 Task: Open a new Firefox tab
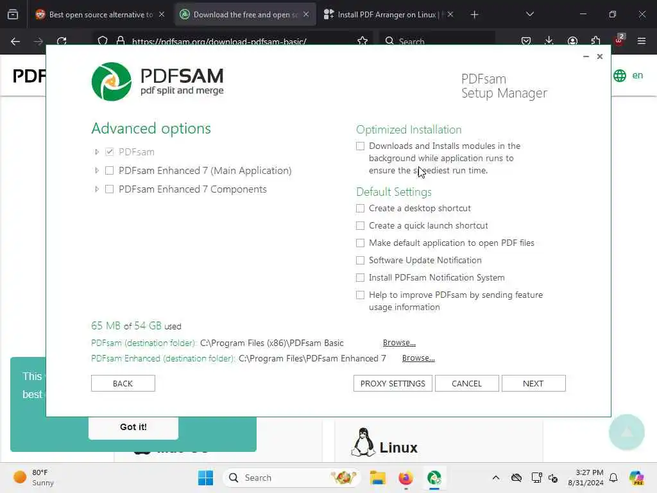(x=474, y=15)
